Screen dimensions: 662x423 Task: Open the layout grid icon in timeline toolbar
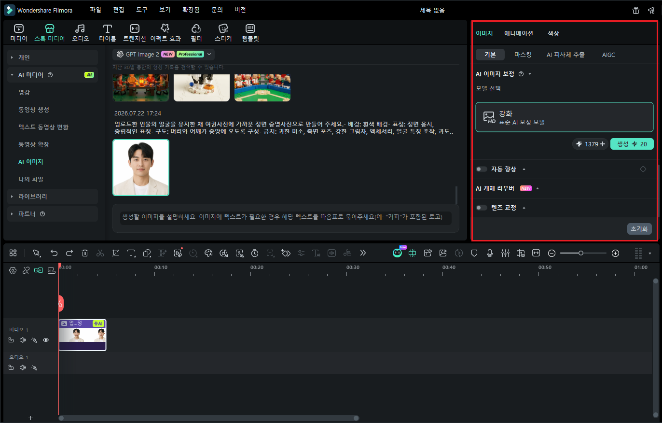tap(13, 253)
